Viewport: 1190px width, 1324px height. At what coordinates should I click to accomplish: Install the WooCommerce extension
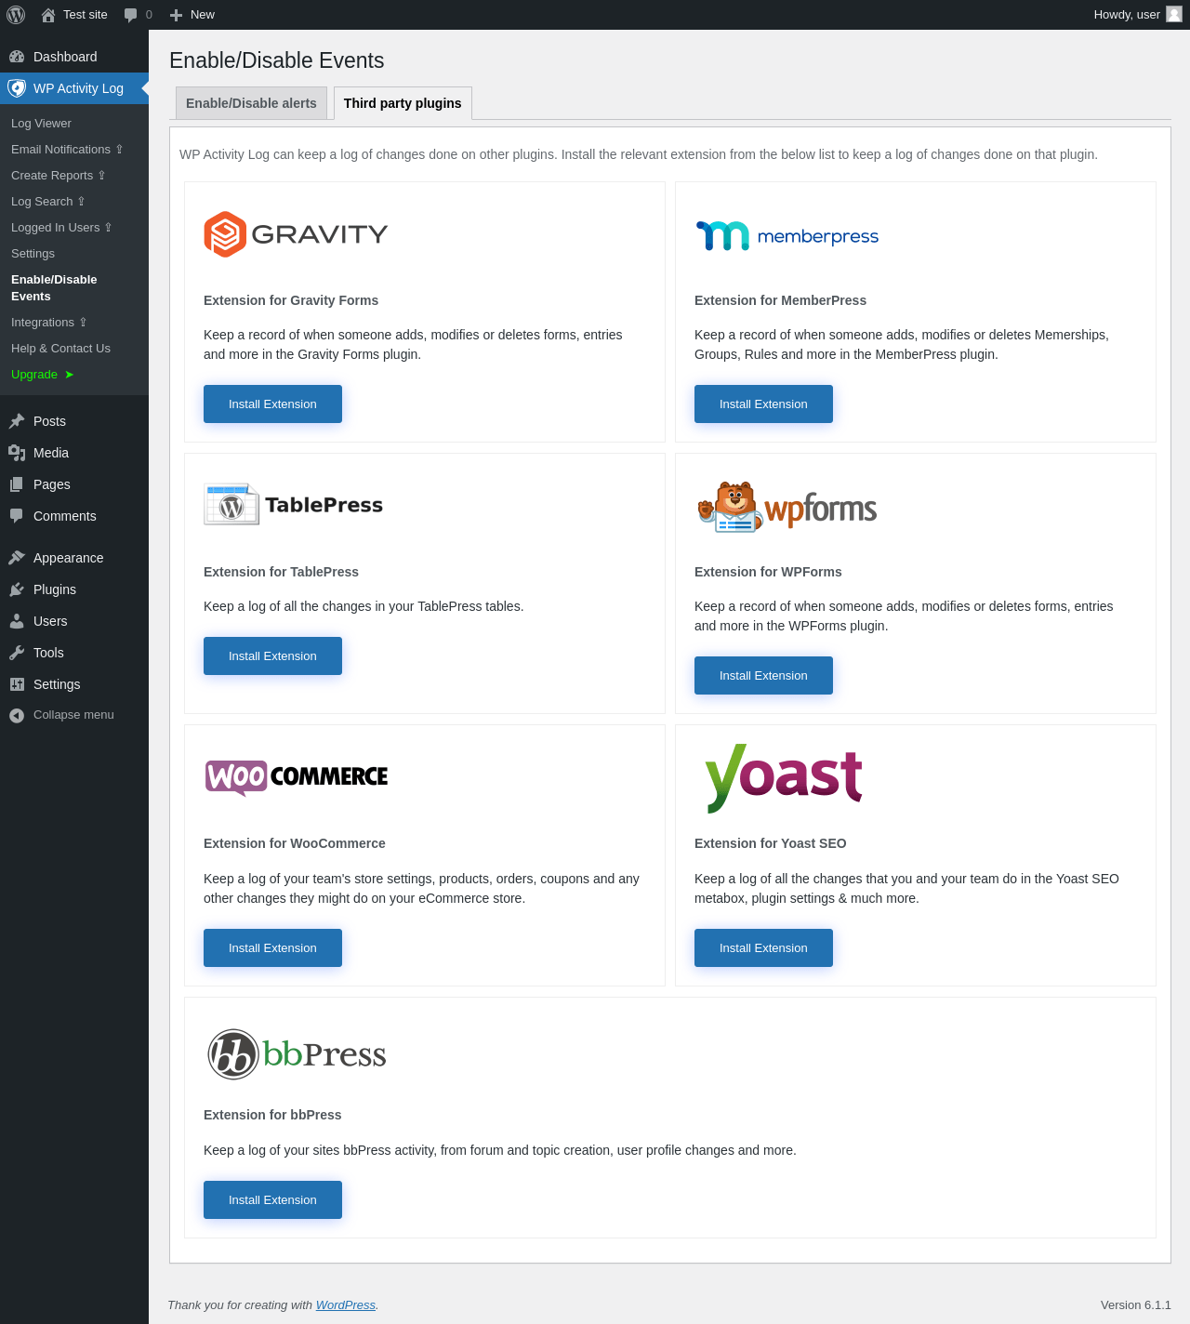tap(272, 948)
